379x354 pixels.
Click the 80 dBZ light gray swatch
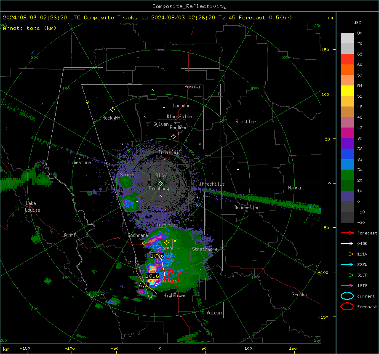pyautogui.click(x=347, y=38)
